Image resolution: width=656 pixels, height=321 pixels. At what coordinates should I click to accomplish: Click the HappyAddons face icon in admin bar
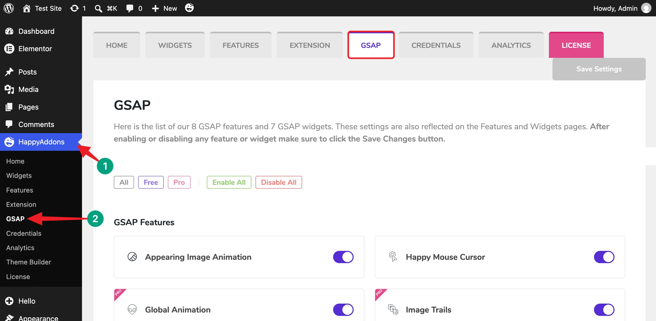click(189, 8)
